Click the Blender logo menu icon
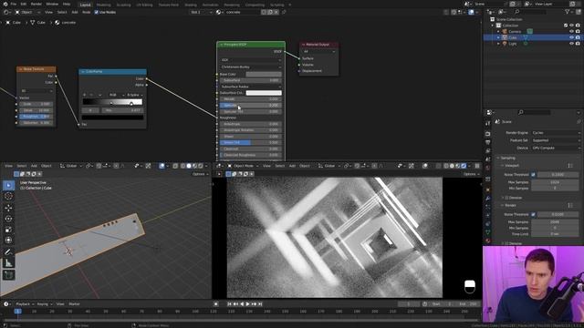The image size is (584, 328). tap(5, 4)
